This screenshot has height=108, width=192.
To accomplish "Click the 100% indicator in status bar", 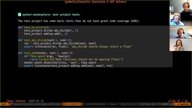I will (x=165, y=104).
